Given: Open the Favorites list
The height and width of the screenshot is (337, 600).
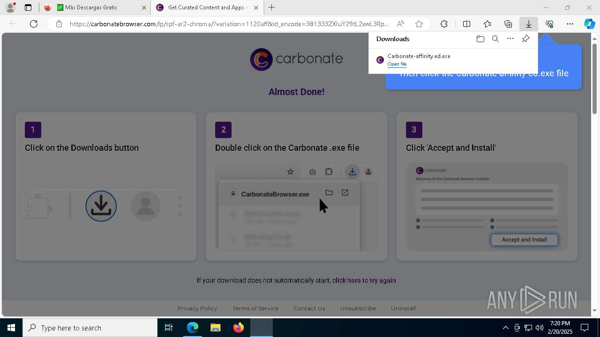Looking at the screenshot, I should pos(487,24).
